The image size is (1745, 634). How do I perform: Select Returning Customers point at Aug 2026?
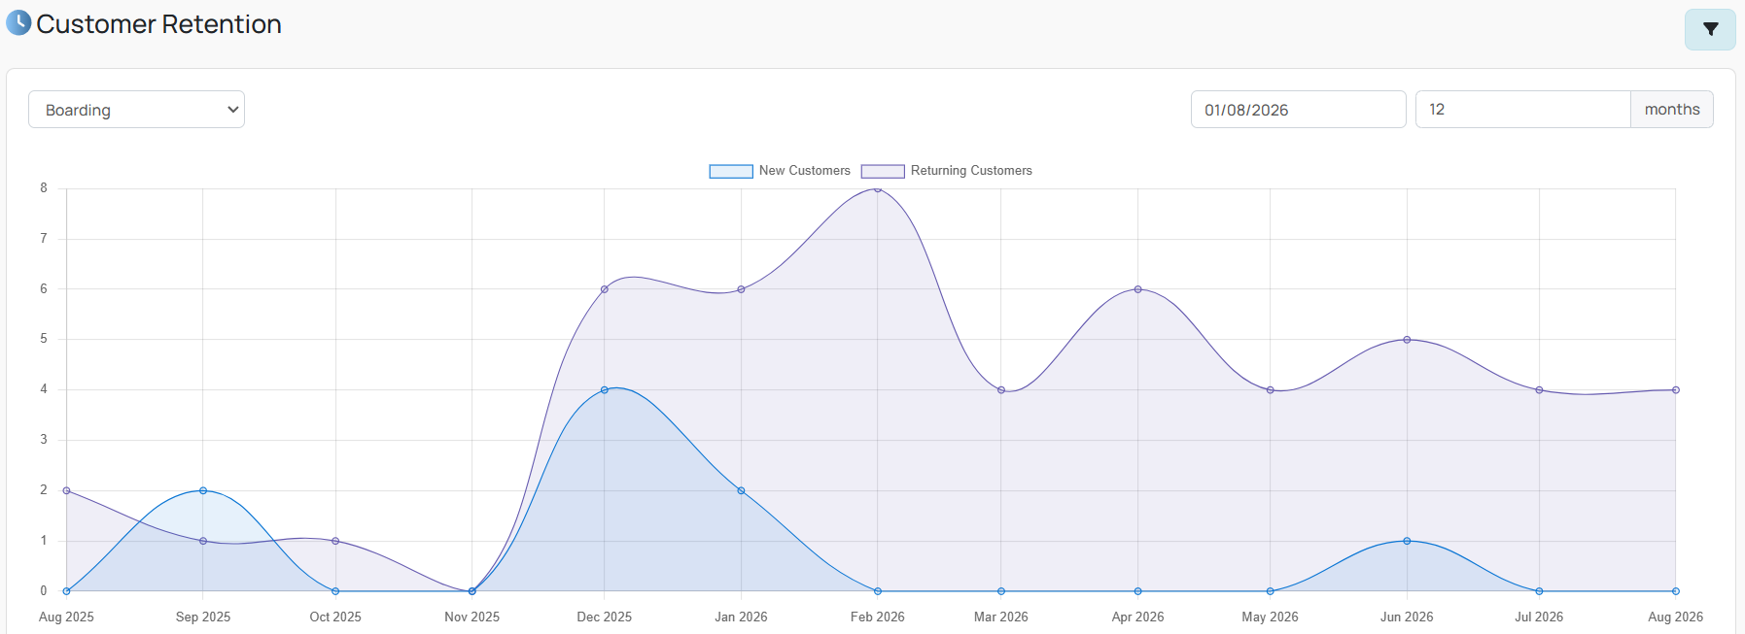[1676, 390]
